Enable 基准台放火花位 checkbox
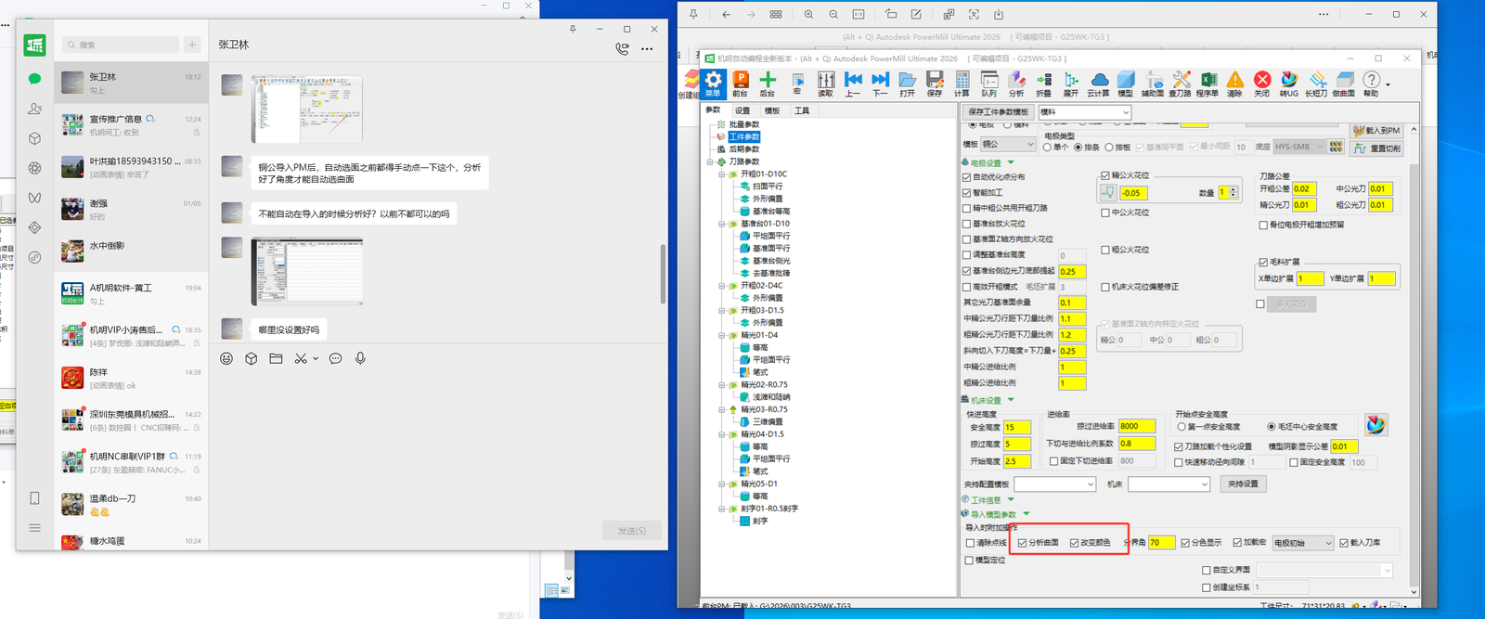Screen dimensions: 1485x619 click(967, 224)
